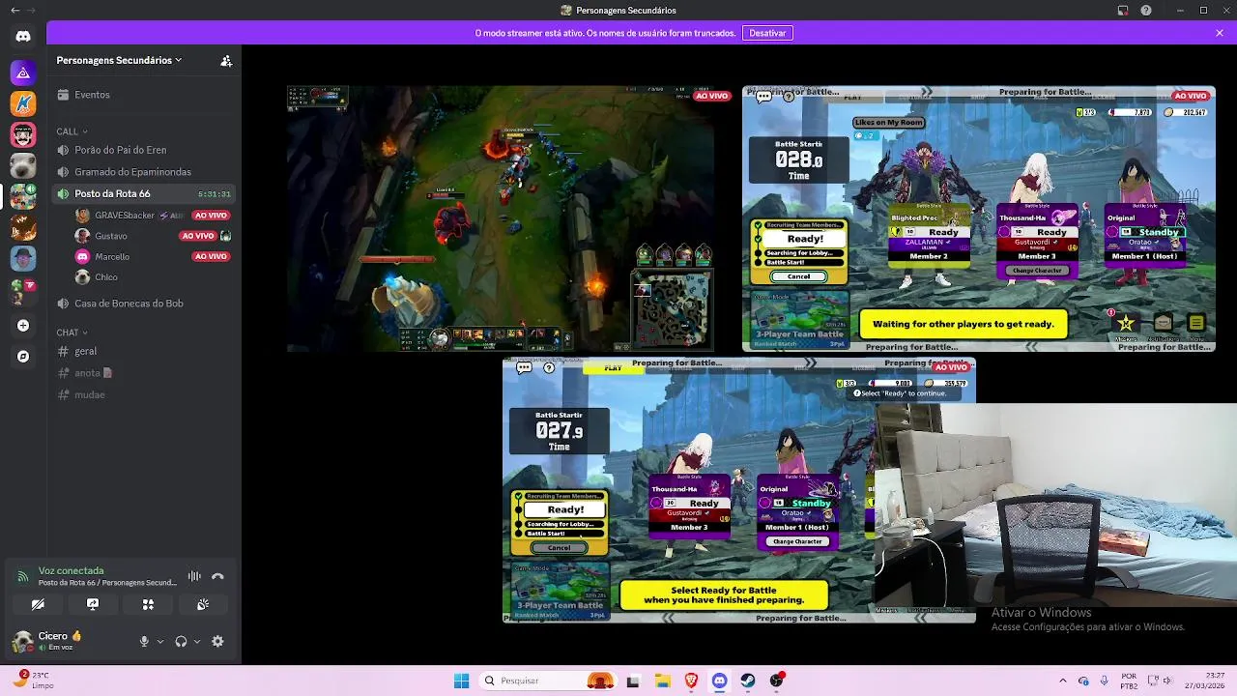1237x696 pixels.
Task: Open the Discover servers compass icon
Action: click(x=23, y=357)
